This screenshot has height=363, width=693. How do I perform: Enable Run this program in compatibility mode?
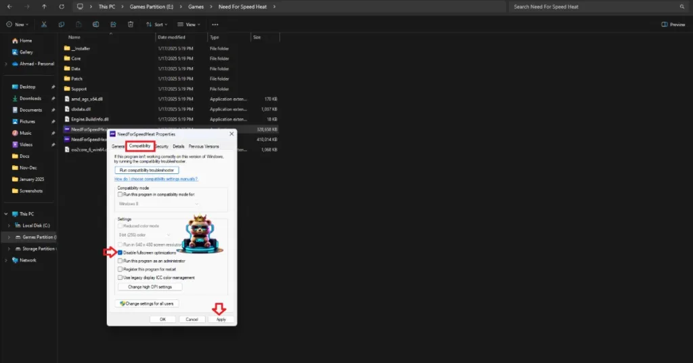(x=120, y=194)
